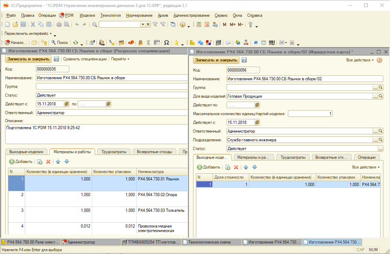Click the M+ memory add button

[x=233, y=24]
